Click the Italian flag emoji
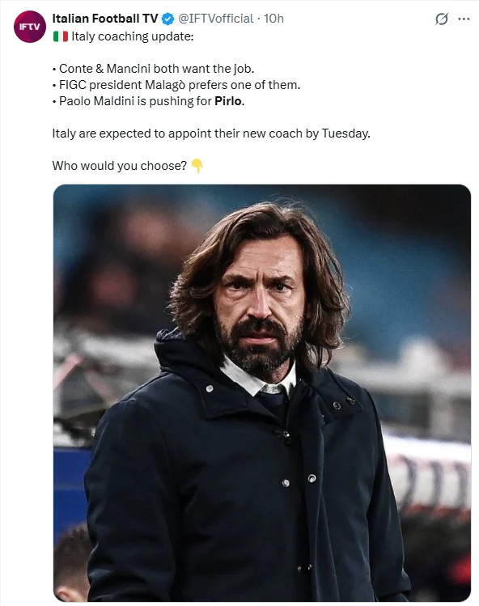 (x=61, y=36)
